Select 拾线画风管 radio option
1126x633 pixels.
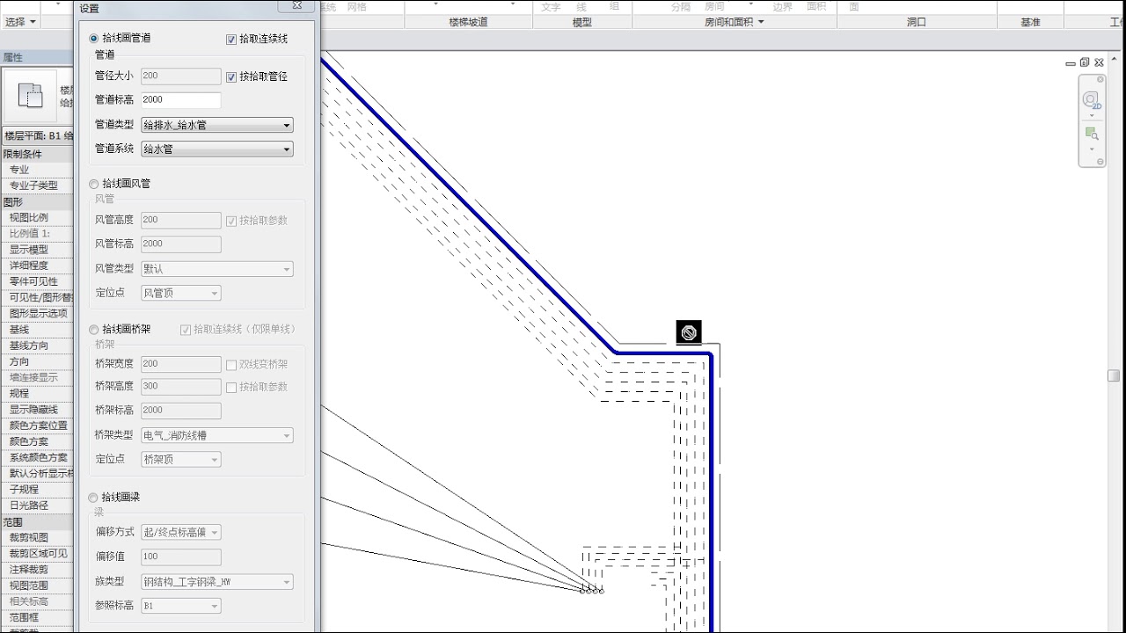tap(94, 184)
